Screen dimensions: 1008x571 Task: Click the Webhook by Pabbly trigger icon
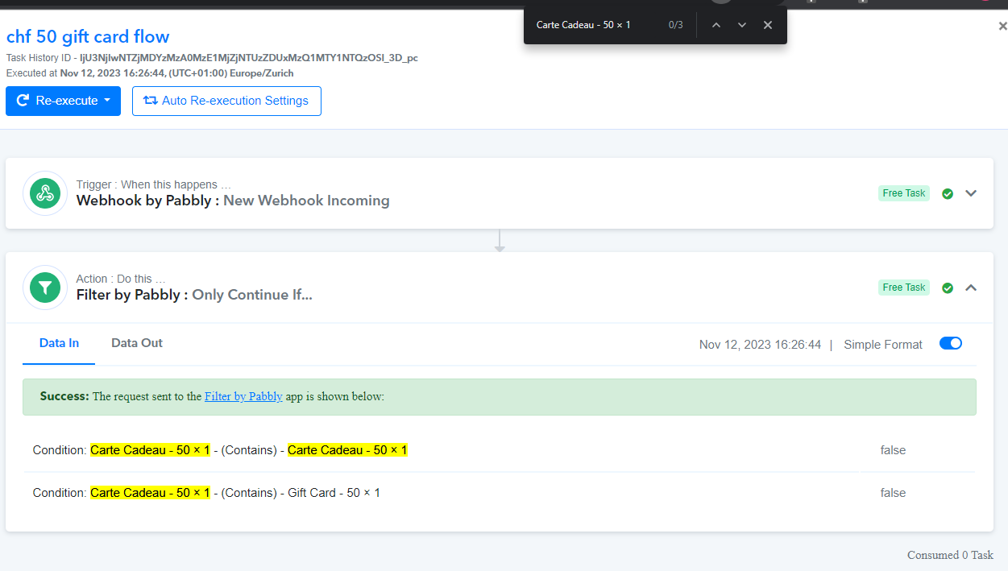[x=45, y=193]
